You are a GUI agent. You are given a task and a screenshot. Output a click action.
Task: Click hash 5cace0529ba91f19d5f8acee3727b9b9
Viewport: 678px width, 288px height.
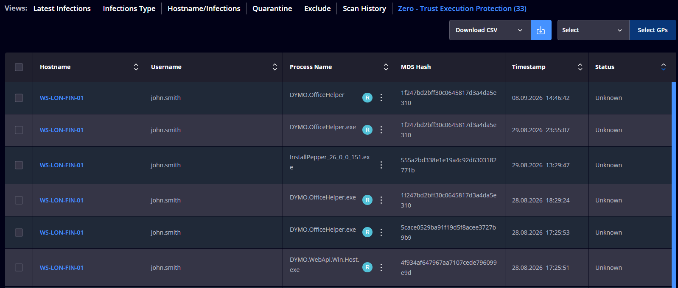pos(448,233)
